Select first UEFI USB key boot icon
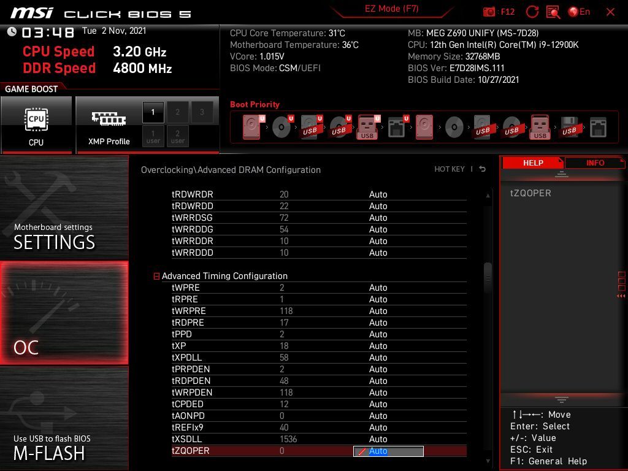The image size is (628, 471). click(x=369, y=127)
